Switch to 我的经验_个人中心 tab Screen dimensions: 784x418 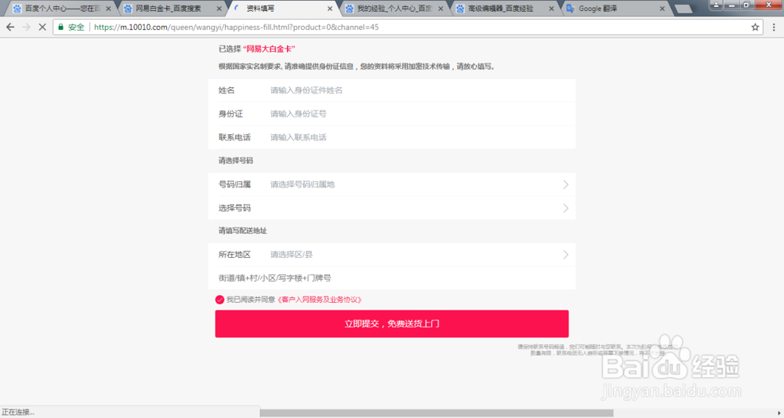[x=393, y=9]
